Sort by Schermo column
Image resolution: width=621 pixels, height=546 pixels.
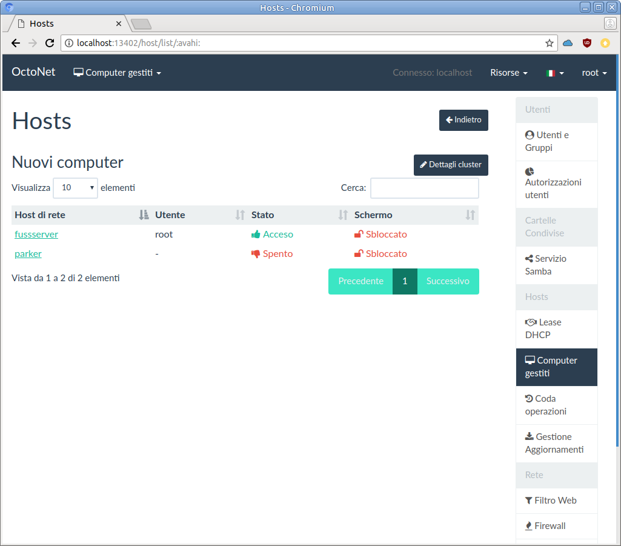tap(414, 215)
